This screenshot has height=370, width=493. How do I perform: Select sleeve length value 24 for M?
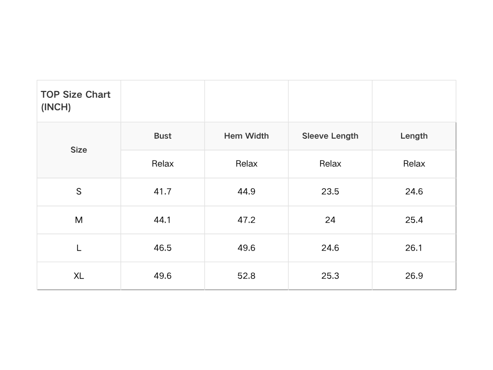pyautogui.click(x=330, y=220)
